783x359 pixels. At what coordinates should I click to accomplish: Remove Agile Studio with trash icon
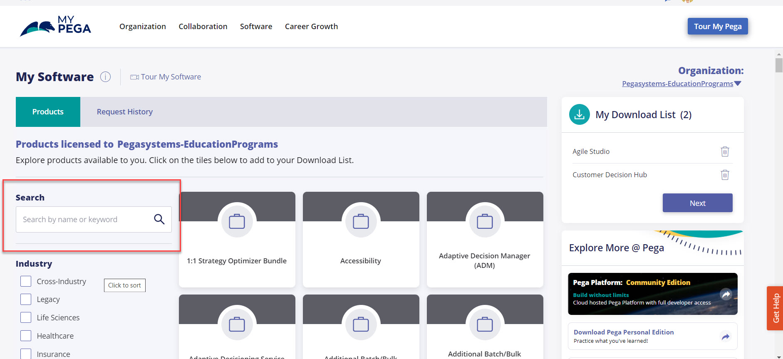tap(725, 151)
